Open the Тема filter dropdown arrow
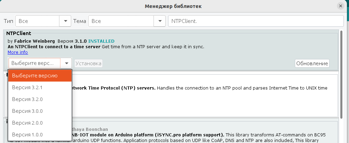Image resolution: width=349 pixels, height=143 pixels. 160,21
